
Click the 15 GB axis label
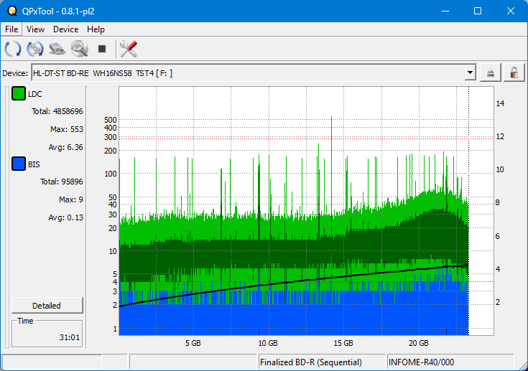(x=343, y=343)
